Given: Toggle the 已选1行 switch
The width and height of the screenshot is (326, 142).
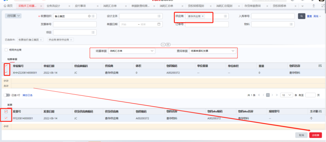Looking at the screenshot, I should tap(7, 95).
